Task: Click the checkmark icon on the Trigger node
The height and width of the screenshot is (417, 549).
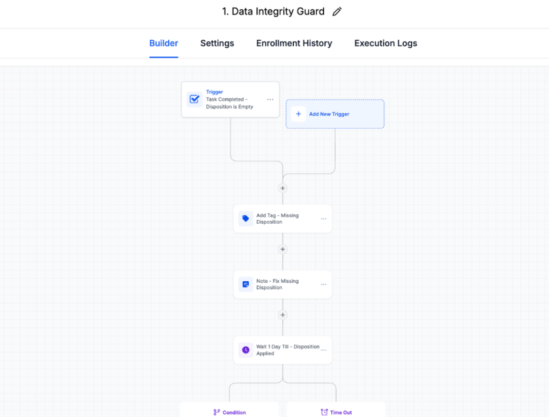Action: click(195, 99)
